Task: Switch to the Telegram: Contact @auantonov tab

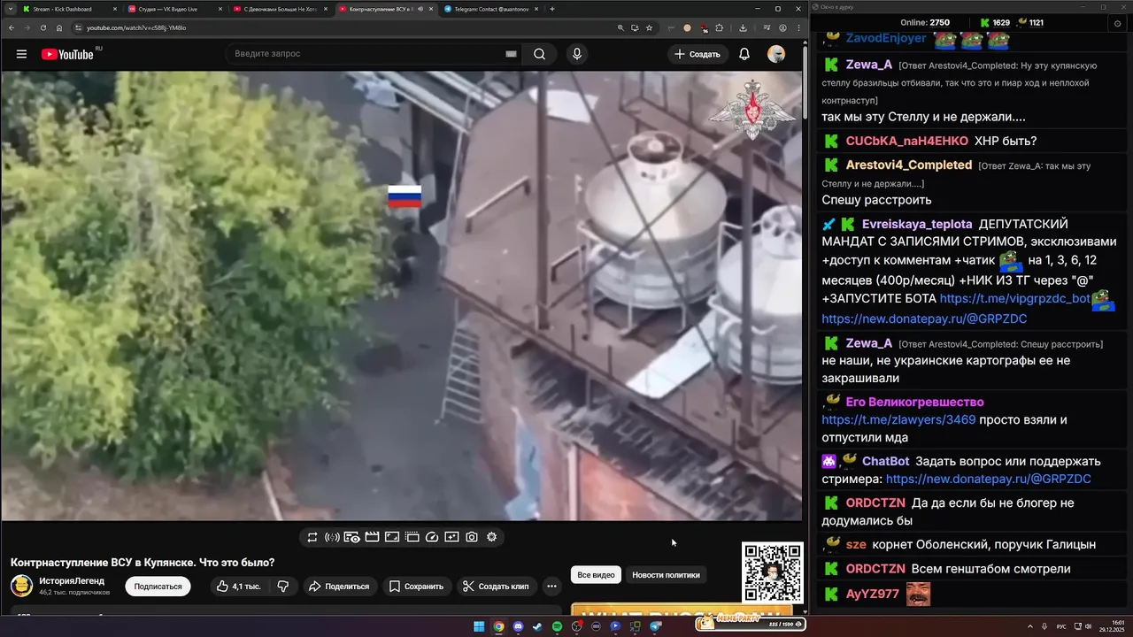Action: pos(489,9)
